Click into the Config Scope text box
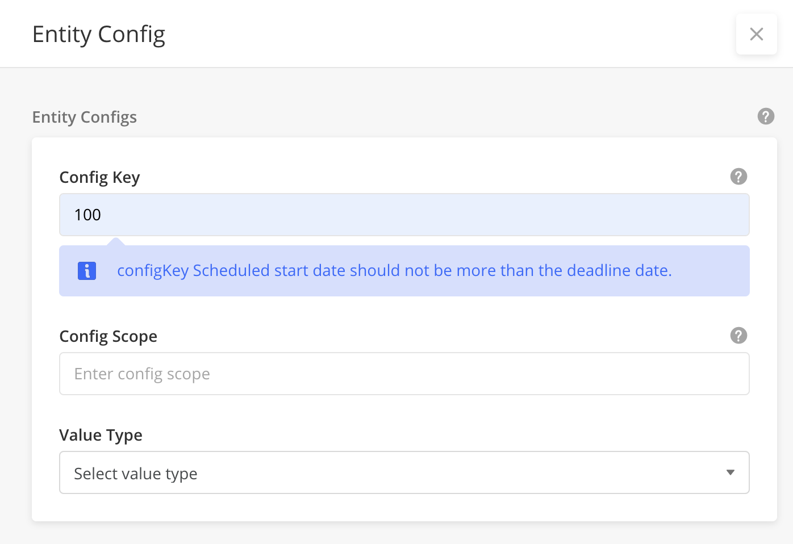Screen dimensions: 793x544 coord(404,374)
